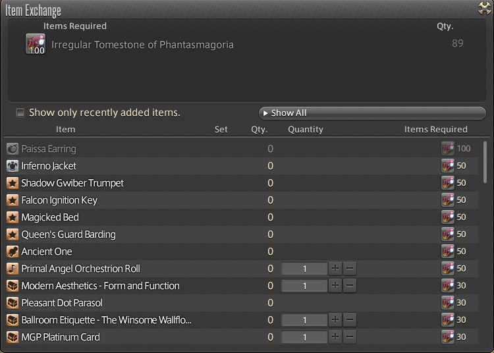
Task: Click tomestone cost icon for Pleasant Dot Parasol
Action: 448,302
